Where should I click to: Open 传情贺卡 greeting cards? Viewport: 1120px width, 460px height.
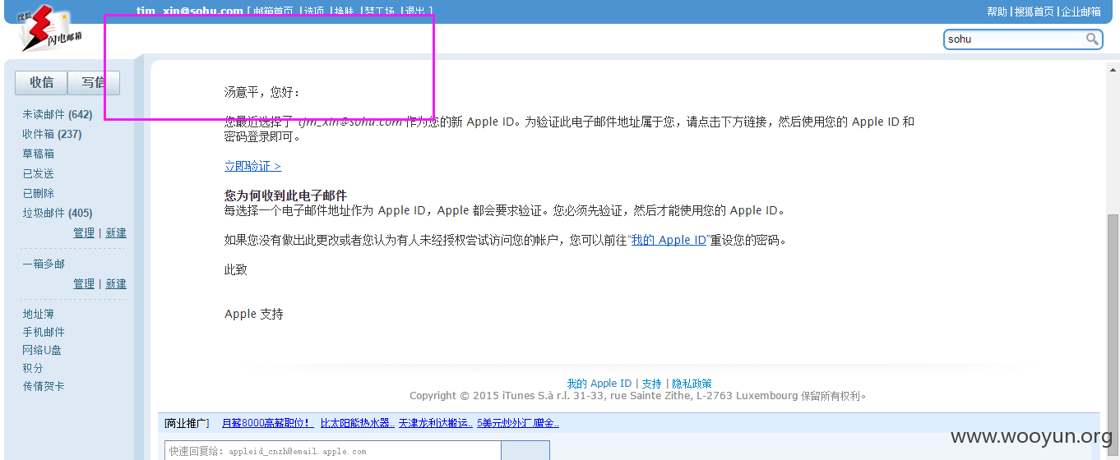[x=44, y=386]
